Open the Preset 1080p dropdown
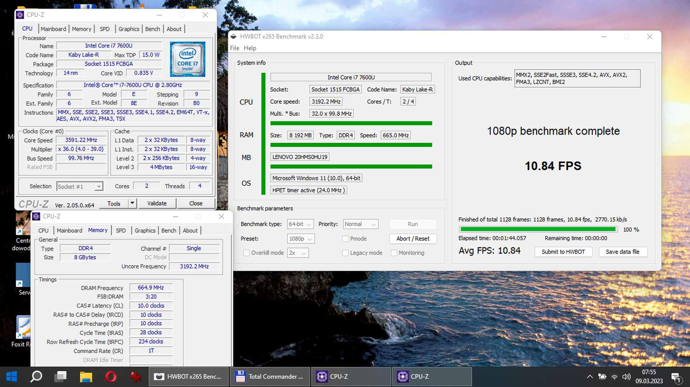 pyautogui.click(x=301, y=239)
